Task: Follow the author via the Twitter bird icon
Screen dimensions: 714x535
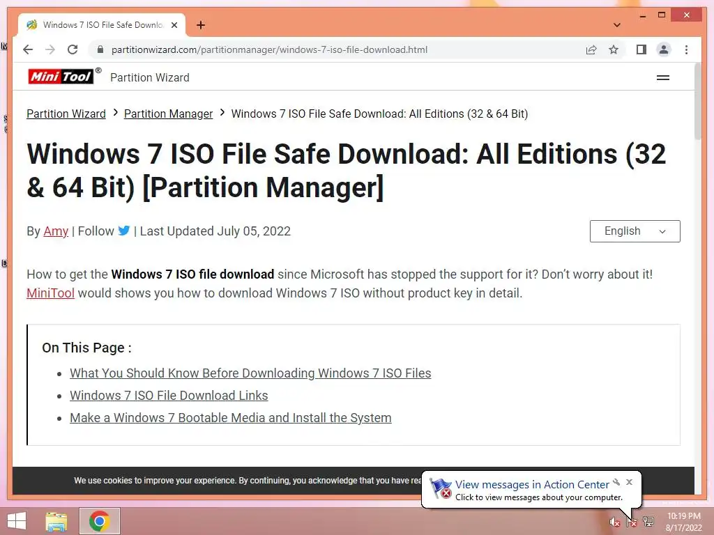Action: click(x=124, y=231)
